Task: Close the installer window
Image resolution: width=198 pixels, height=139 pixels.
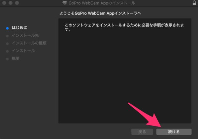Action: click(x=4, y=3)
